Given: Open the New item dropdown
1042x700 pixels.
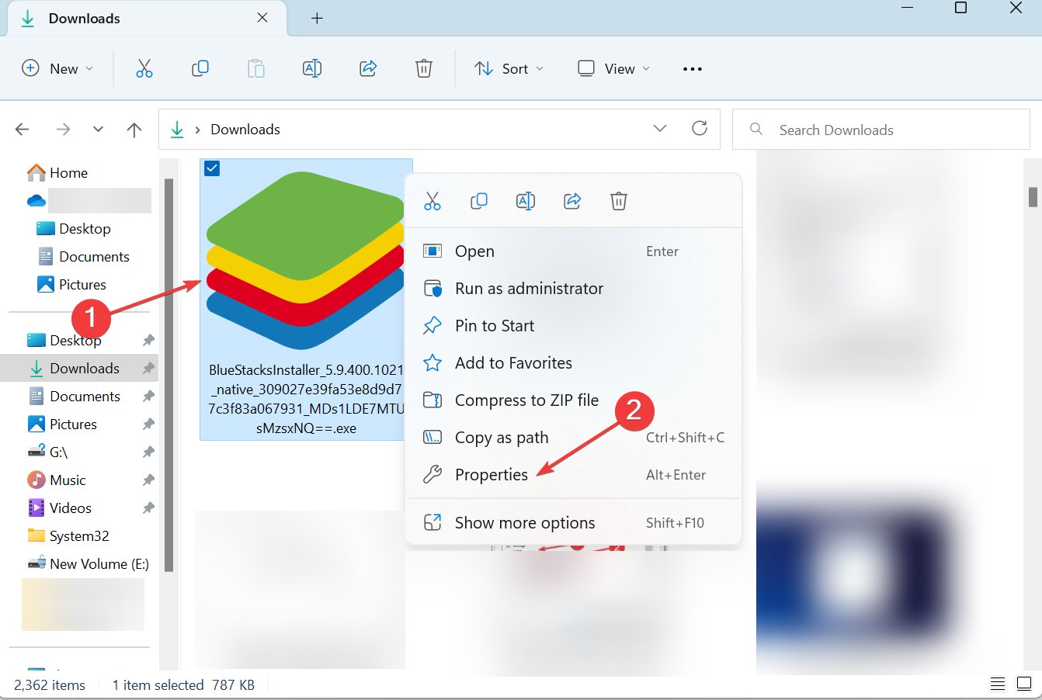Looking at the screenshot, I should pyautogui.click(x=57, y=68).
